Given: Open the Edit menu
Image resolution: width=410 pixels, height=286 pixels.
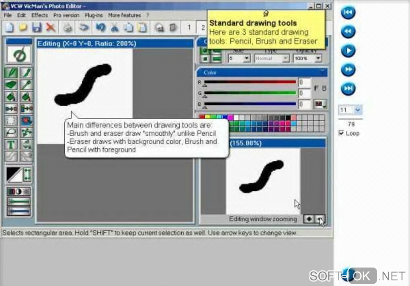Looking at the screenshot, I should tap(21, 15).
